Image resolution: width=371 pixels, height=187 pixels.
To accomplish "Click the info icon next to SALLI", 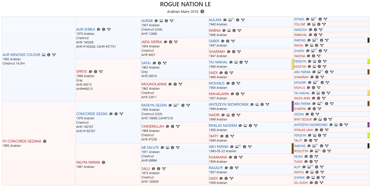I will 159,169.
